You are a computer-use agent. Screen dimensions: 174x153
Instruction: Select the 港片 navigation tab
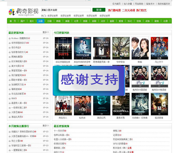tap(32, 21)
